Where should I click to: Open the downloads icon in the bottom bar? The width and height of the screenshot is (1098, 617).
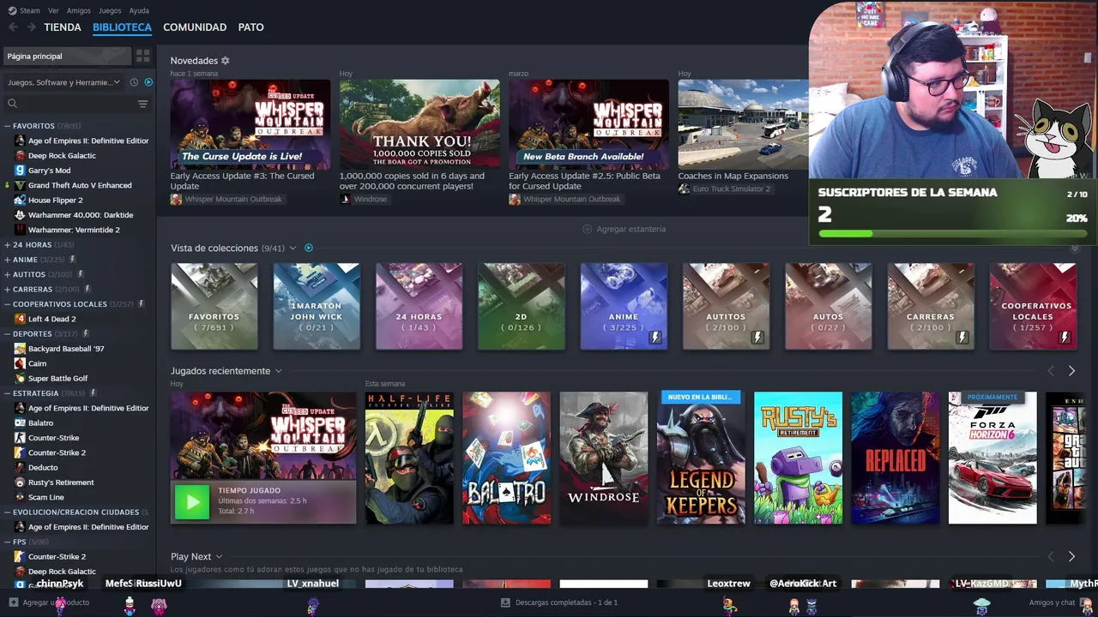click(505, 602)
